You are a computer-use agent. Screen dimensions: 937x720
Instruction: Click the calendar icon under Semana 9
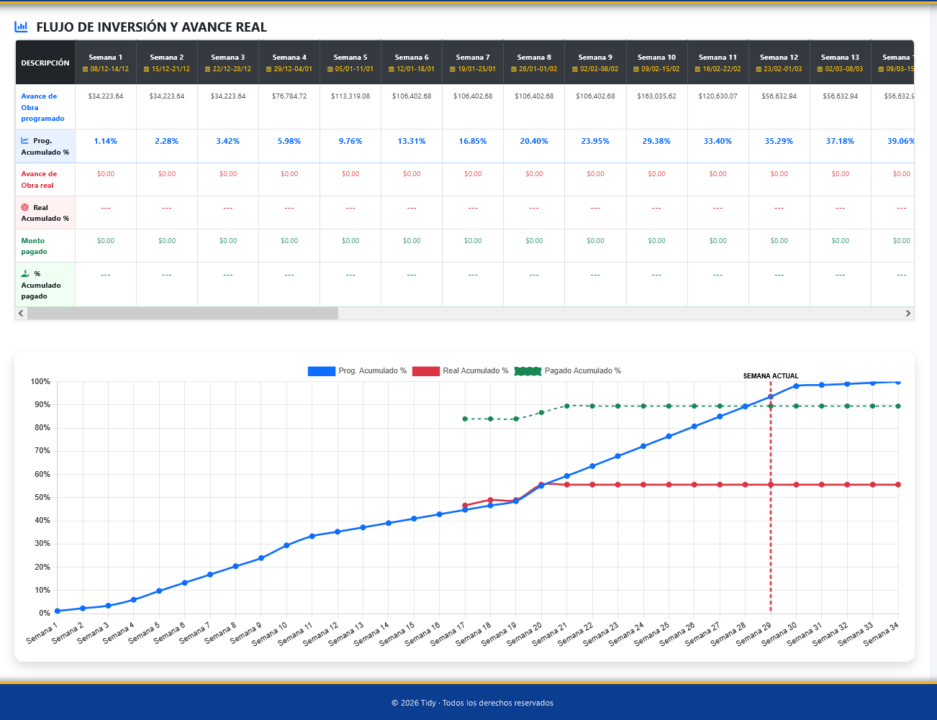575,70
